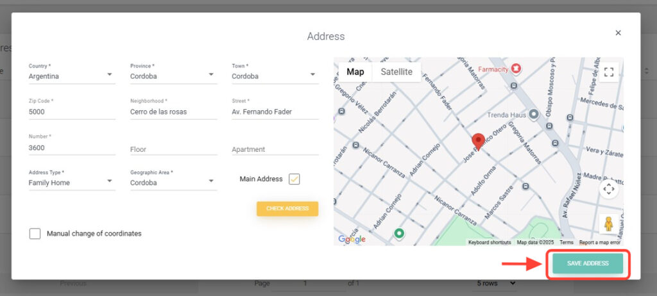Image resolution: width=657 pixels, height=296 pixels.
Task: Close the Address dialog with X
Action: point(618,33)
